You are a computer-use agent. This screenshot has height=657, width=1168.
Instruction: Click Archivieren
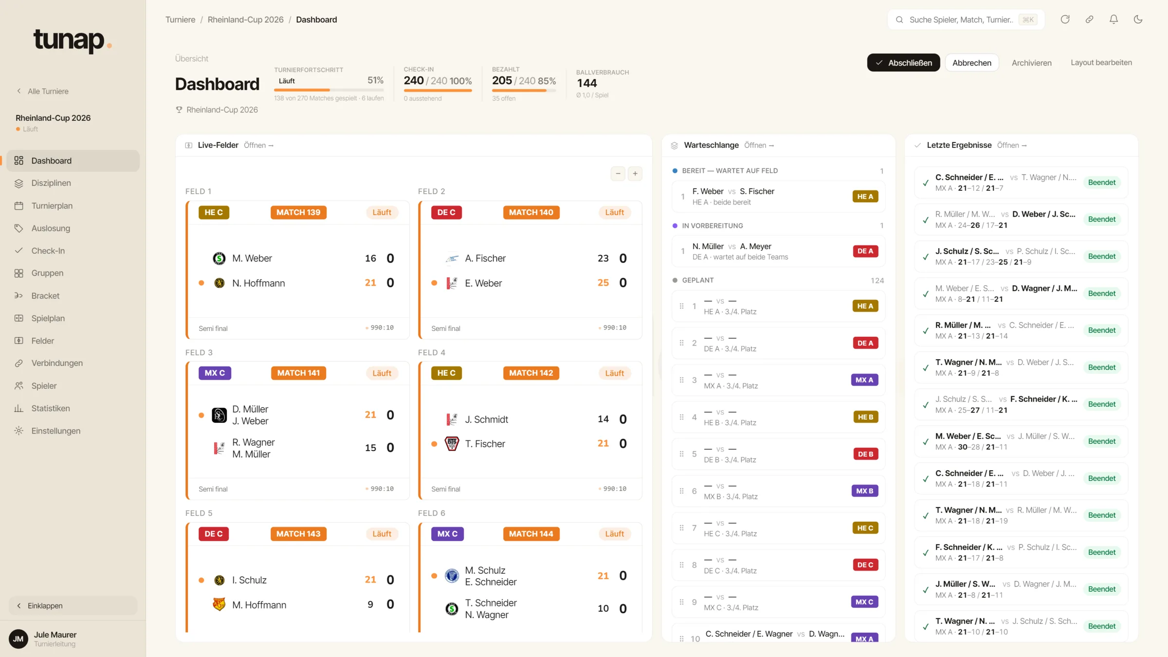point(1031,63)
